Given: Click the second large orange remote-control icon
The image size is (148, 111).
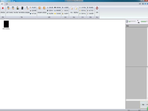Looking at the screenshot, I should [44, 10].
